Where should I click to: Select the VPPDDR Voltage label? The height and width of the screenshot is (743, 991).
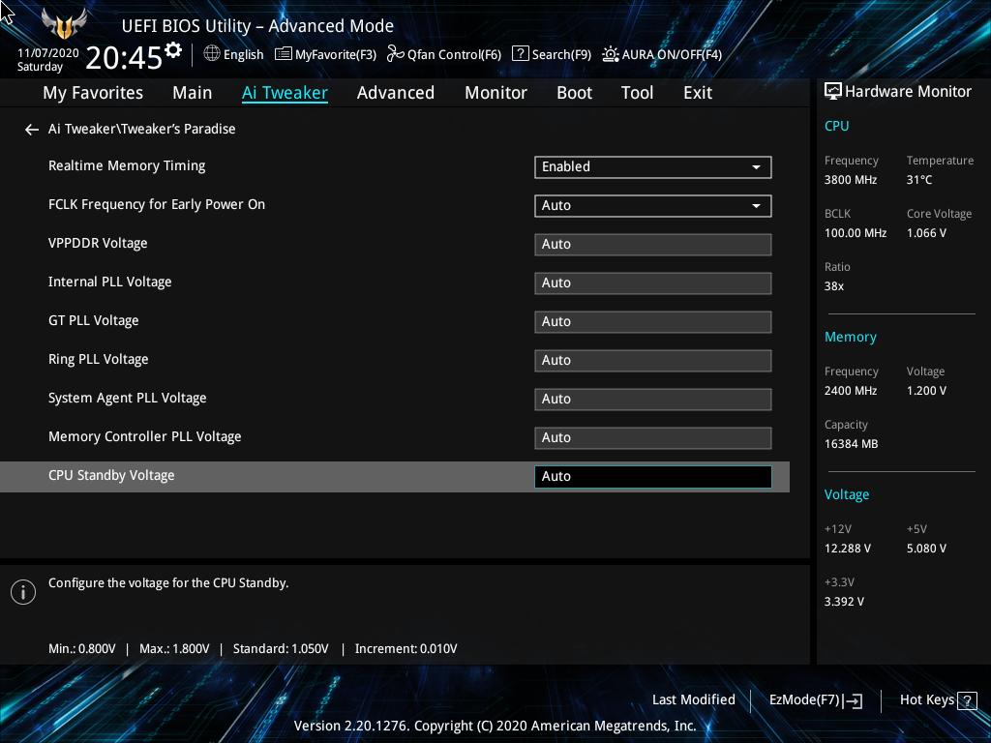tap(98, 243)
